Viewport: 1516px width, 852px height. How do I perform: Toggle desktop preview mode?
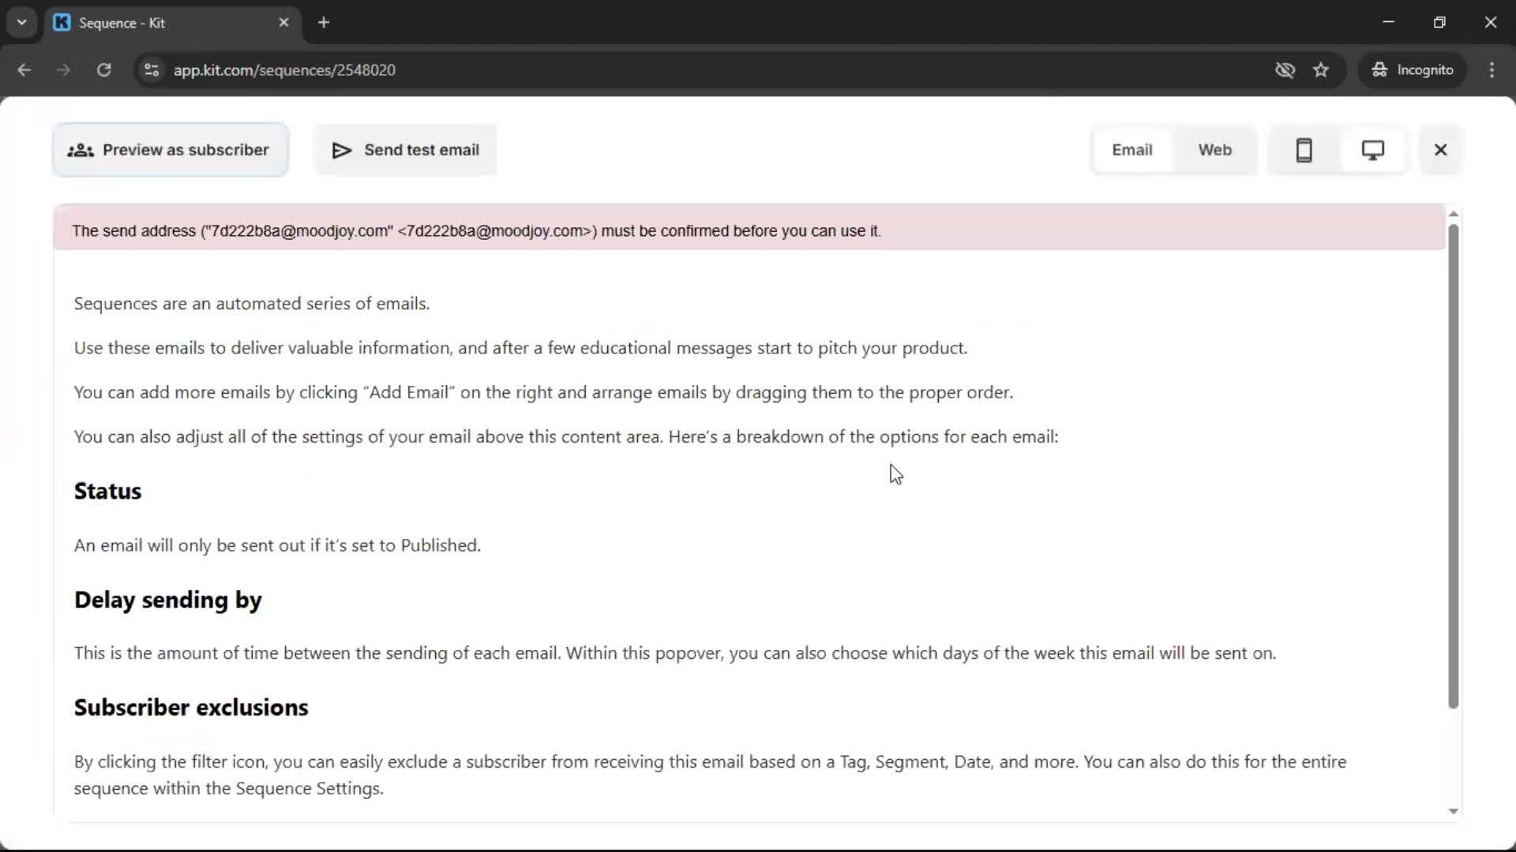click(x=1373, y=150)
